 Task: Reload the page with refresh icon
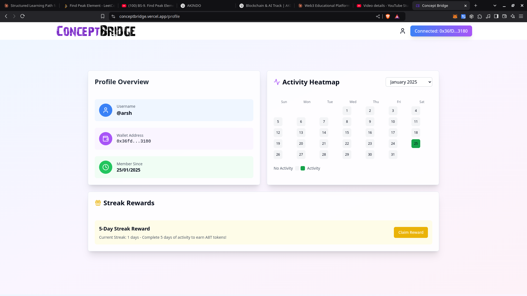(23, 16)
